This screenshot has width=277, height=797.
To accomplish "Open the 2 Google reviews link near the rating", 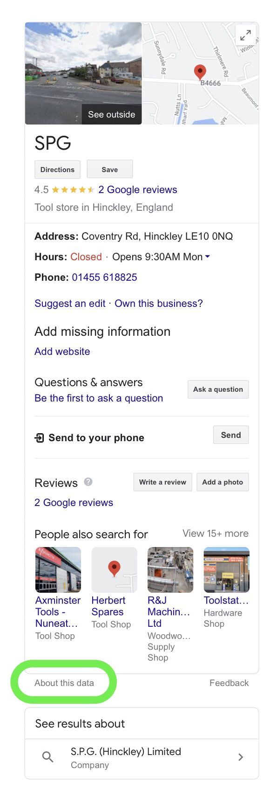I will (x=138, y=190).
